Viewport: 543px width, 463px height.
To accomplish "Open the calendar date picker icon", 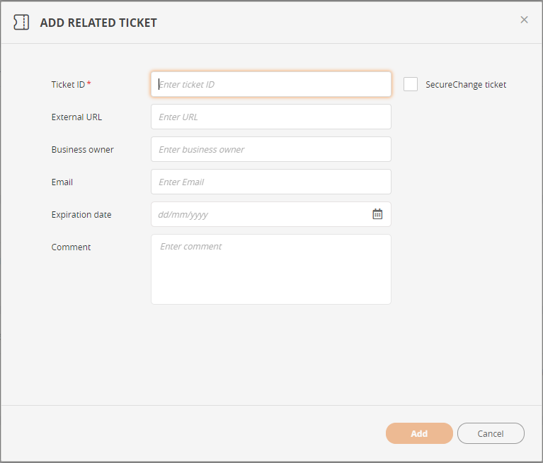I will (x=377, y=214).
